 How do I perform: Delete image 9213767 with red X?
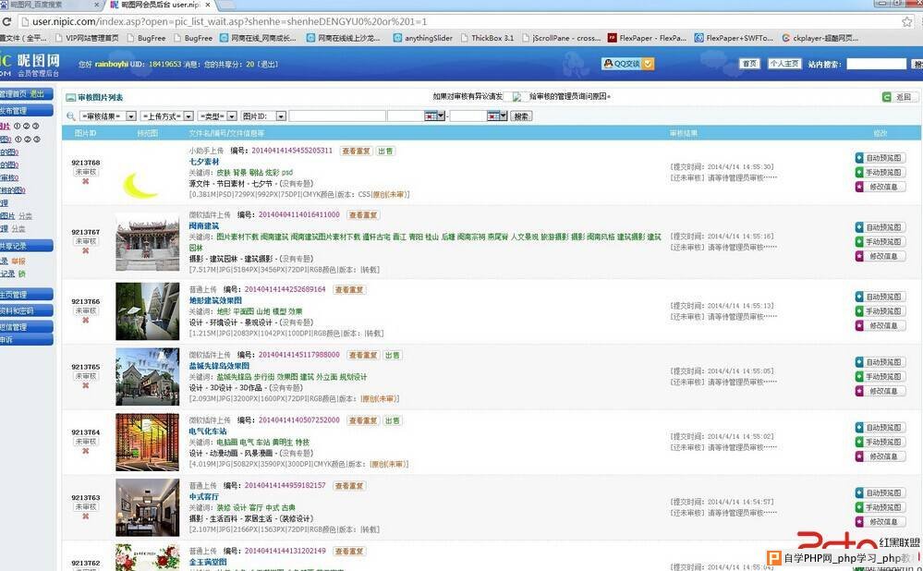(85, 250)
